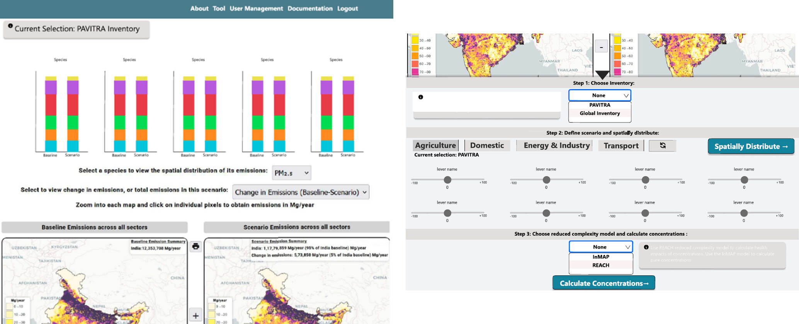Click the black downward triangle marker
This screenshot has width=799, height=324.
point(602,74)
